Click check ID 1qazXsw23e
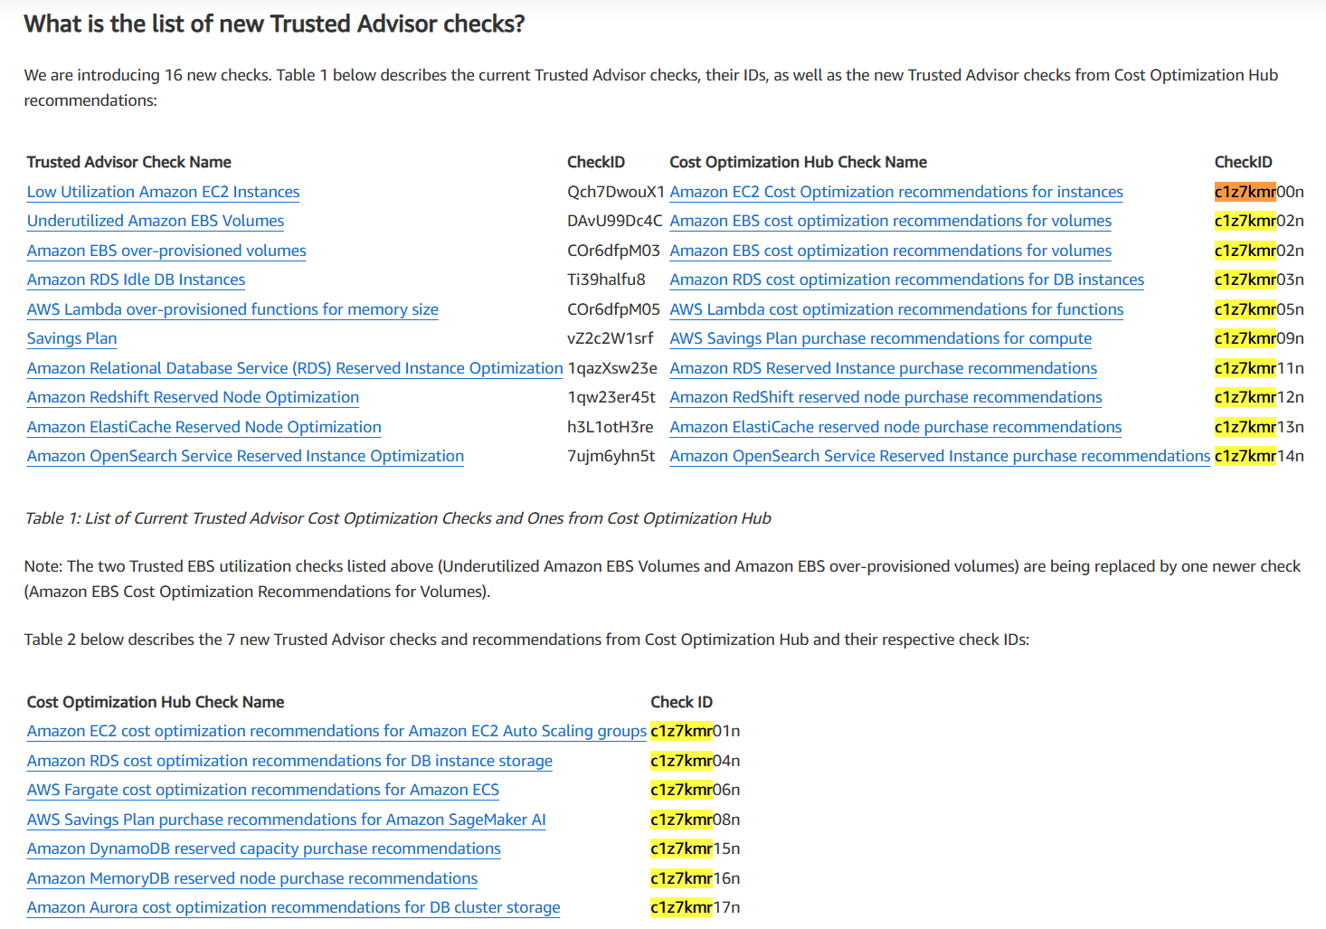 pos(612,368)
